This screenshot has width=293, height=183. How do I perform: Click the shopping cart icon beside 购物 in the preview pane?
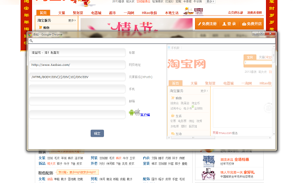[173, 97]
